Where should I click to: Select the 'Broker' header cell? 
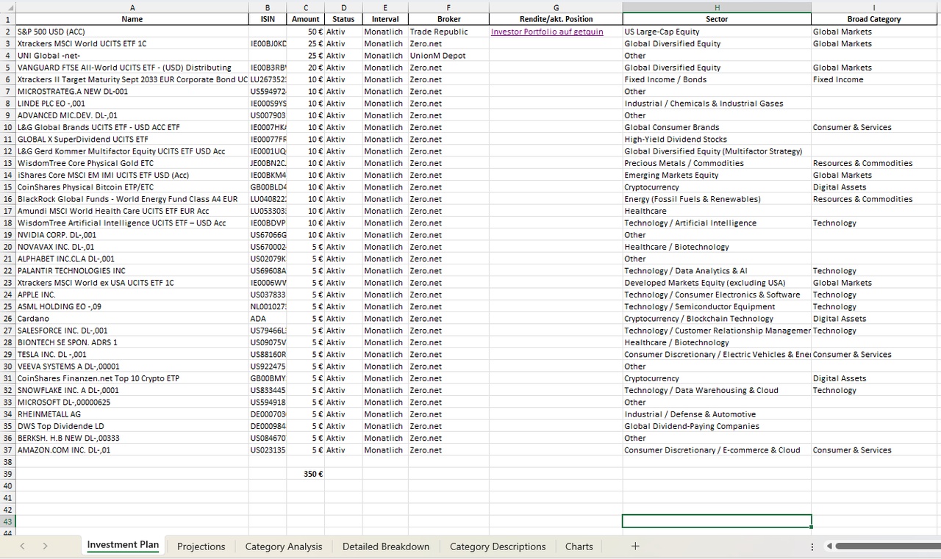point(448,19)
